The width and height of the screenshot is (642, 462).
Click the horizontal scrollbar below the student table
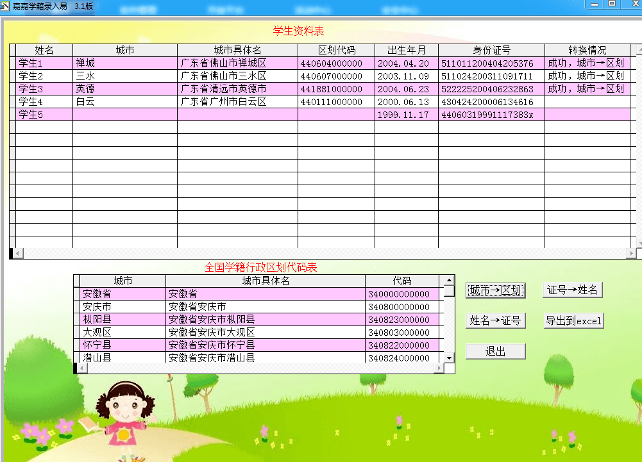321,254
